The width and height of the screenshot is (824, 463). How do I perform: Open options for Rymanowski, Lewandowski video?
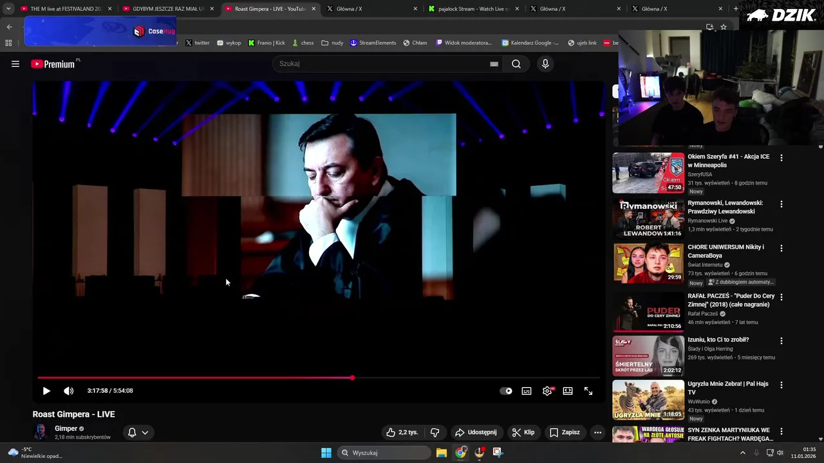coord(782,204)
